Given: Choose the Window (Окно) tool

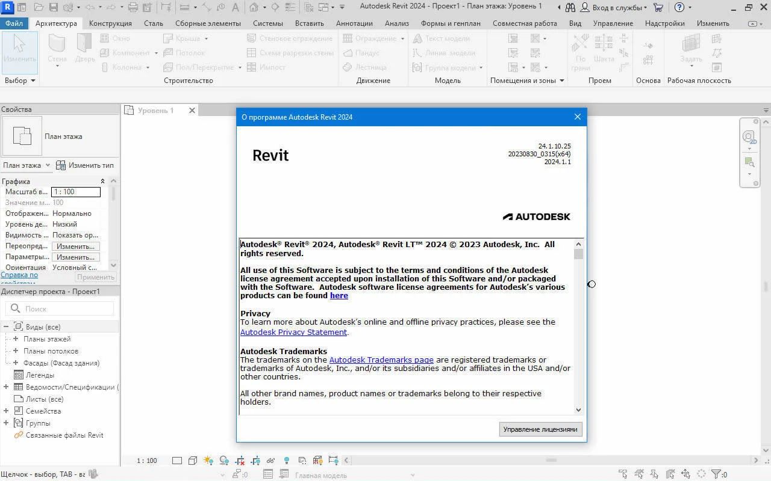Looking at the screenshot, I should 115,38.
